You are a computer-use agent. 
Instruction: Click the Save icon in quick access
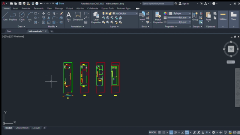20,3
